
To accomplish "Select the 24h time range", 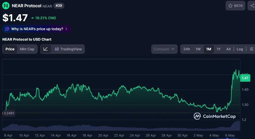I will tap(187, 49).
